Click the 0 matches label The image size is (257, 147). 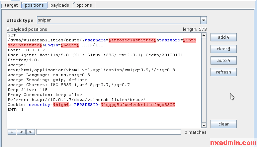(x=195, y=132)
